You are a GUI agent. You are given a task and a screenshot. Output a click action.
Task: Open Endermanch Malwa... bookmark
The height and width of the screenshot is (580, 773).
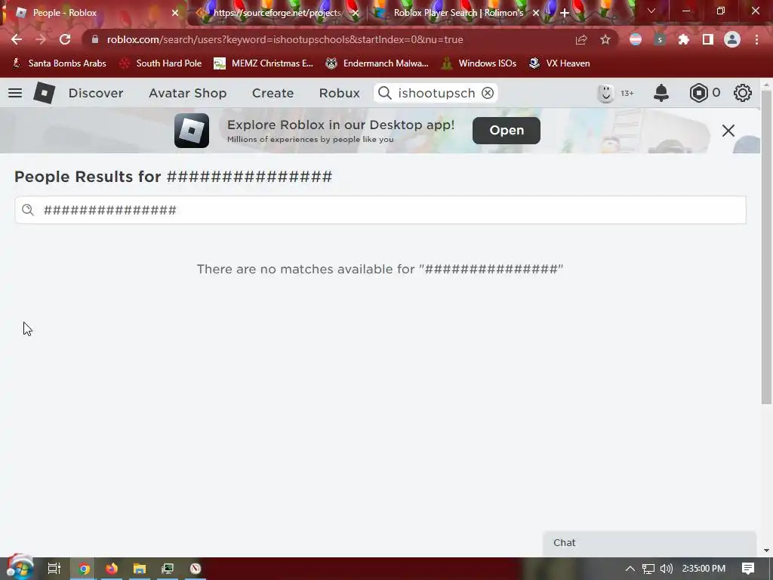(x=377, y=63)
